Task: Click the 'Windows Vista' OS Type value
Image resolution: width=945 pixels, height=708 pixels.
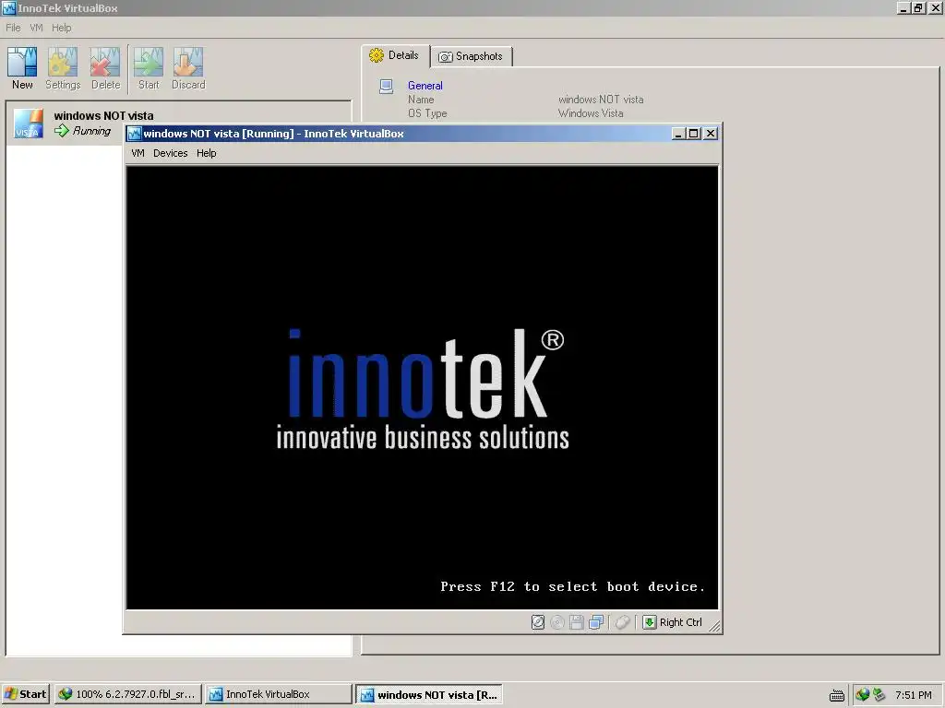Action: tap(591, 113)
